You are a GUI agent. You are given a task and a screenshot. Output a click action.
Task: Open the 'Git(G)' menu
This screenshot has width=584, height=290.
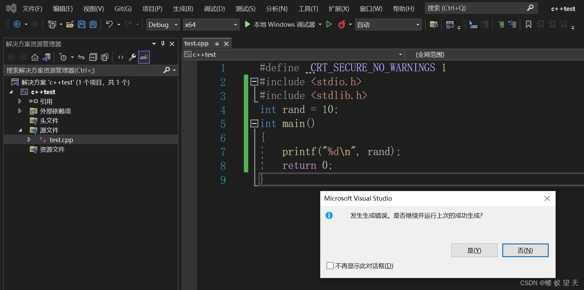point(123,9)
